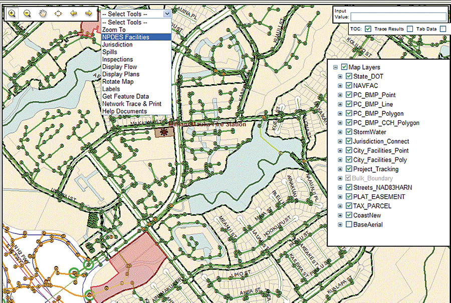Click the Input Value text field
This screenshot has height=303, width=451.
pos(398,17)
